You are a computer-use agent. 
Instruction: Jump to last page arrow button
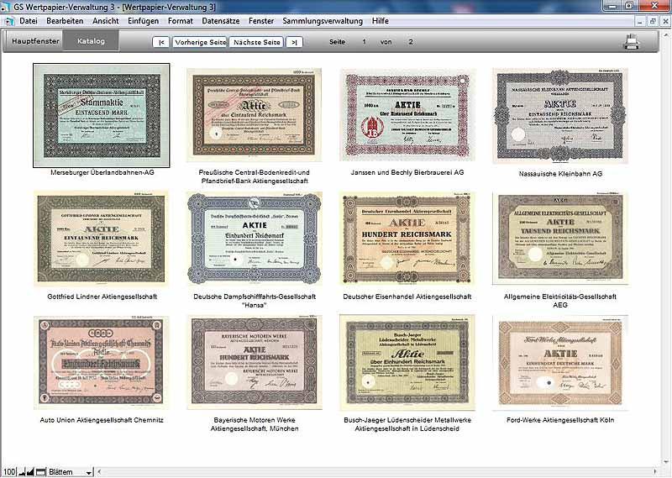click(x=294, y=41)
